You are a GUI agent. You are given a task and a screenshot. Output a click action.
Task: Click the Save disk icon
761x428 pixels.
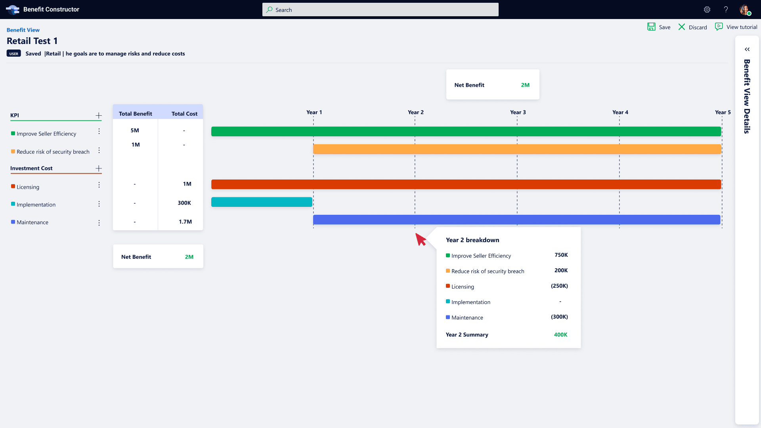point(651,27)
